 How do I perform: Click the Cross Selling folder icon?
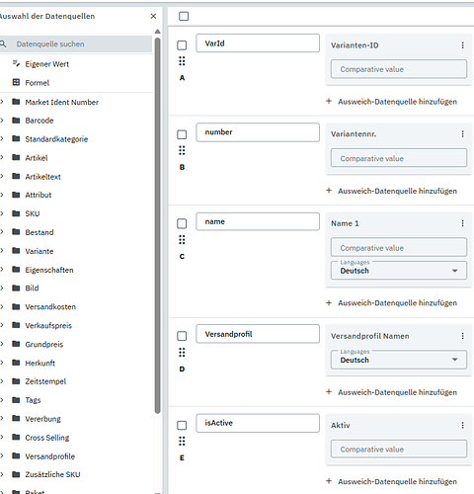pyautogui.click(x=16, y=437)
